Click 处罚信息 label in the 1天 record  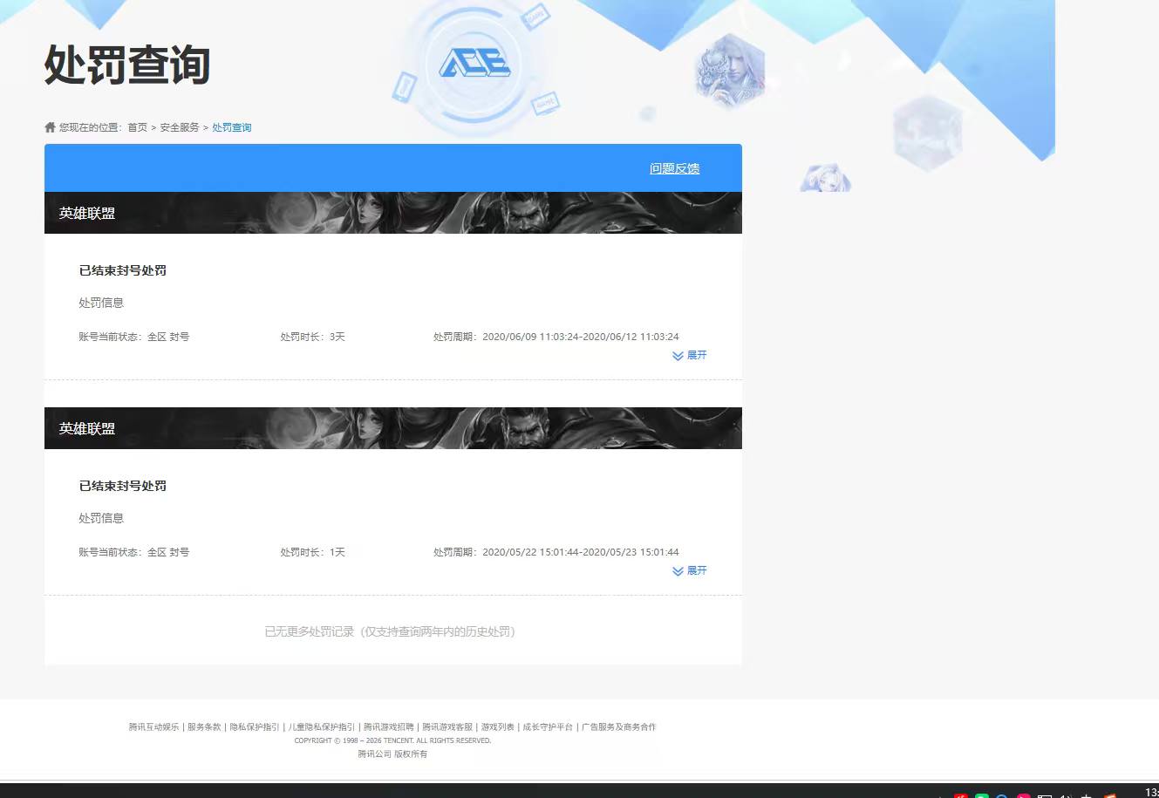pos(101,518)
